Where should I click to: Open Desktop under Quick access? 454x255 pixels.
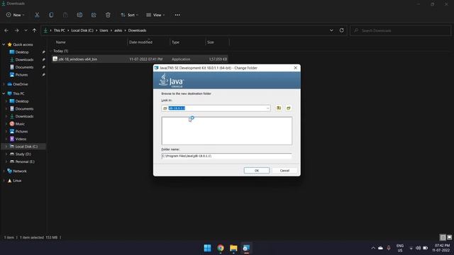pyautogui.click(x=22, y=52)
